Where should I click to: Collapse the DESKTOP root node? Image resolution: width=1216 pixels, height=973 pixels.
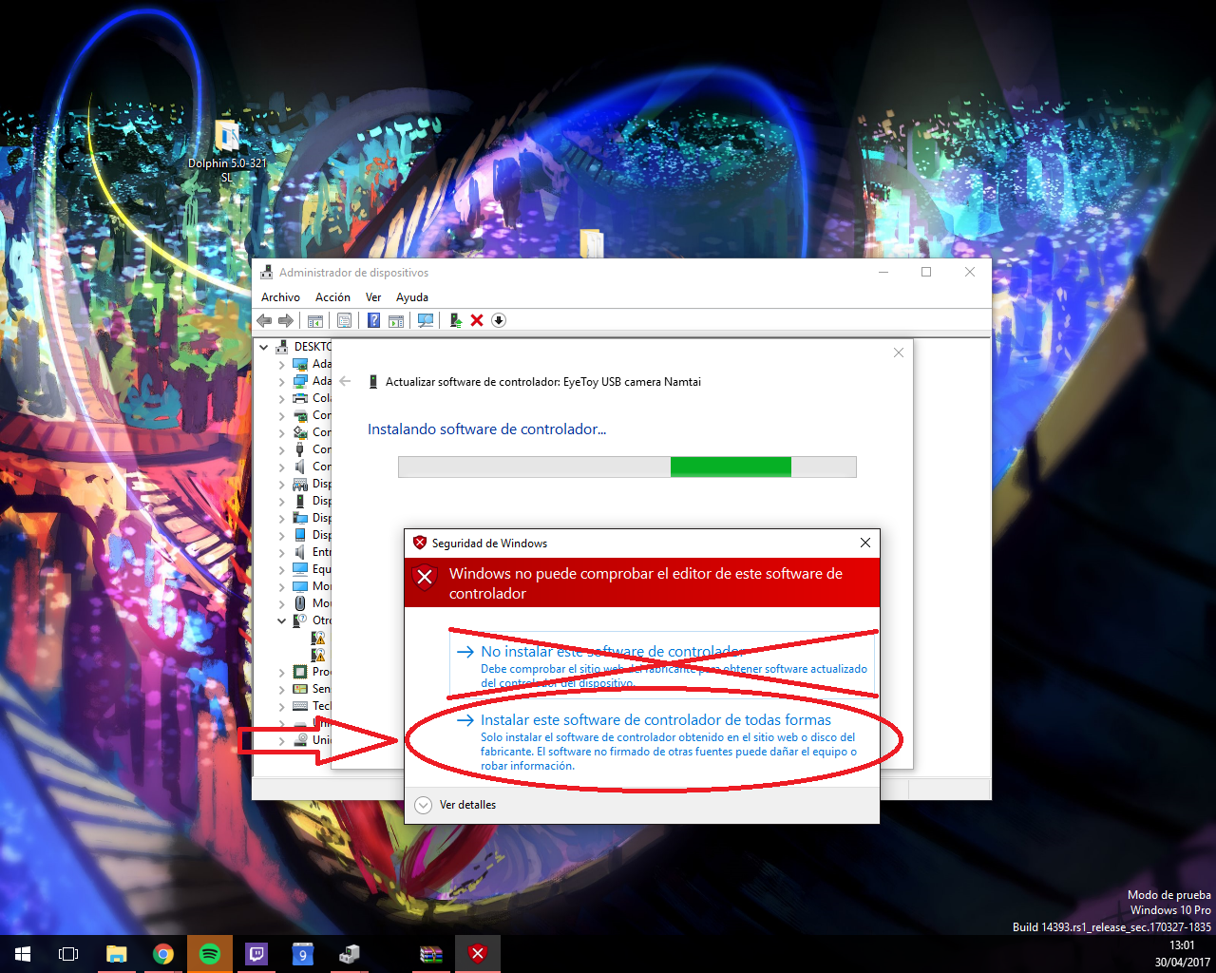point(264,347)
